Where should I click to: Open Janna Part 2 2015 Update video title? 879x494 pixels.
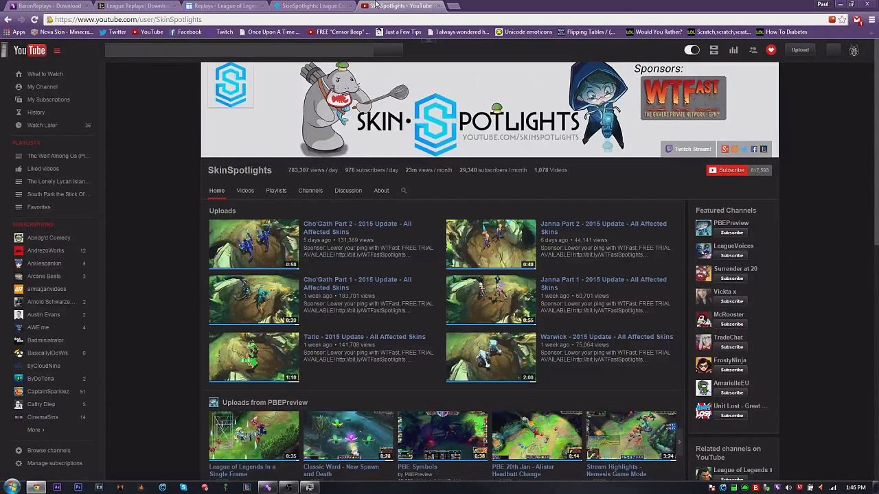(604, 228)
